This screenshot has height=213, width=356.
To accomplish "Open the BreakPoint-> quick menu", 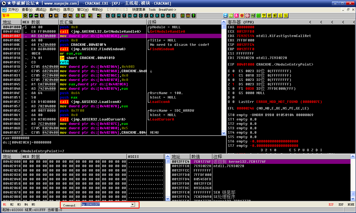I will tap(167, 10).
